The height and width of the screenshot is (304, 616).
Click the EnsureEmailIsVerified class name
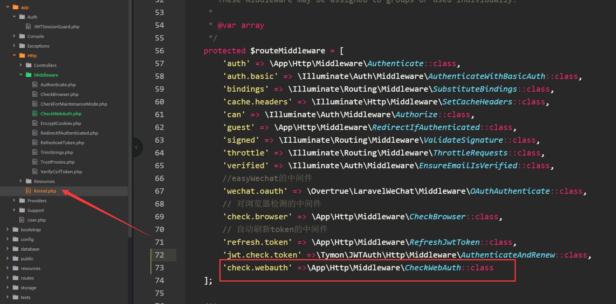(x=468, y=166)
